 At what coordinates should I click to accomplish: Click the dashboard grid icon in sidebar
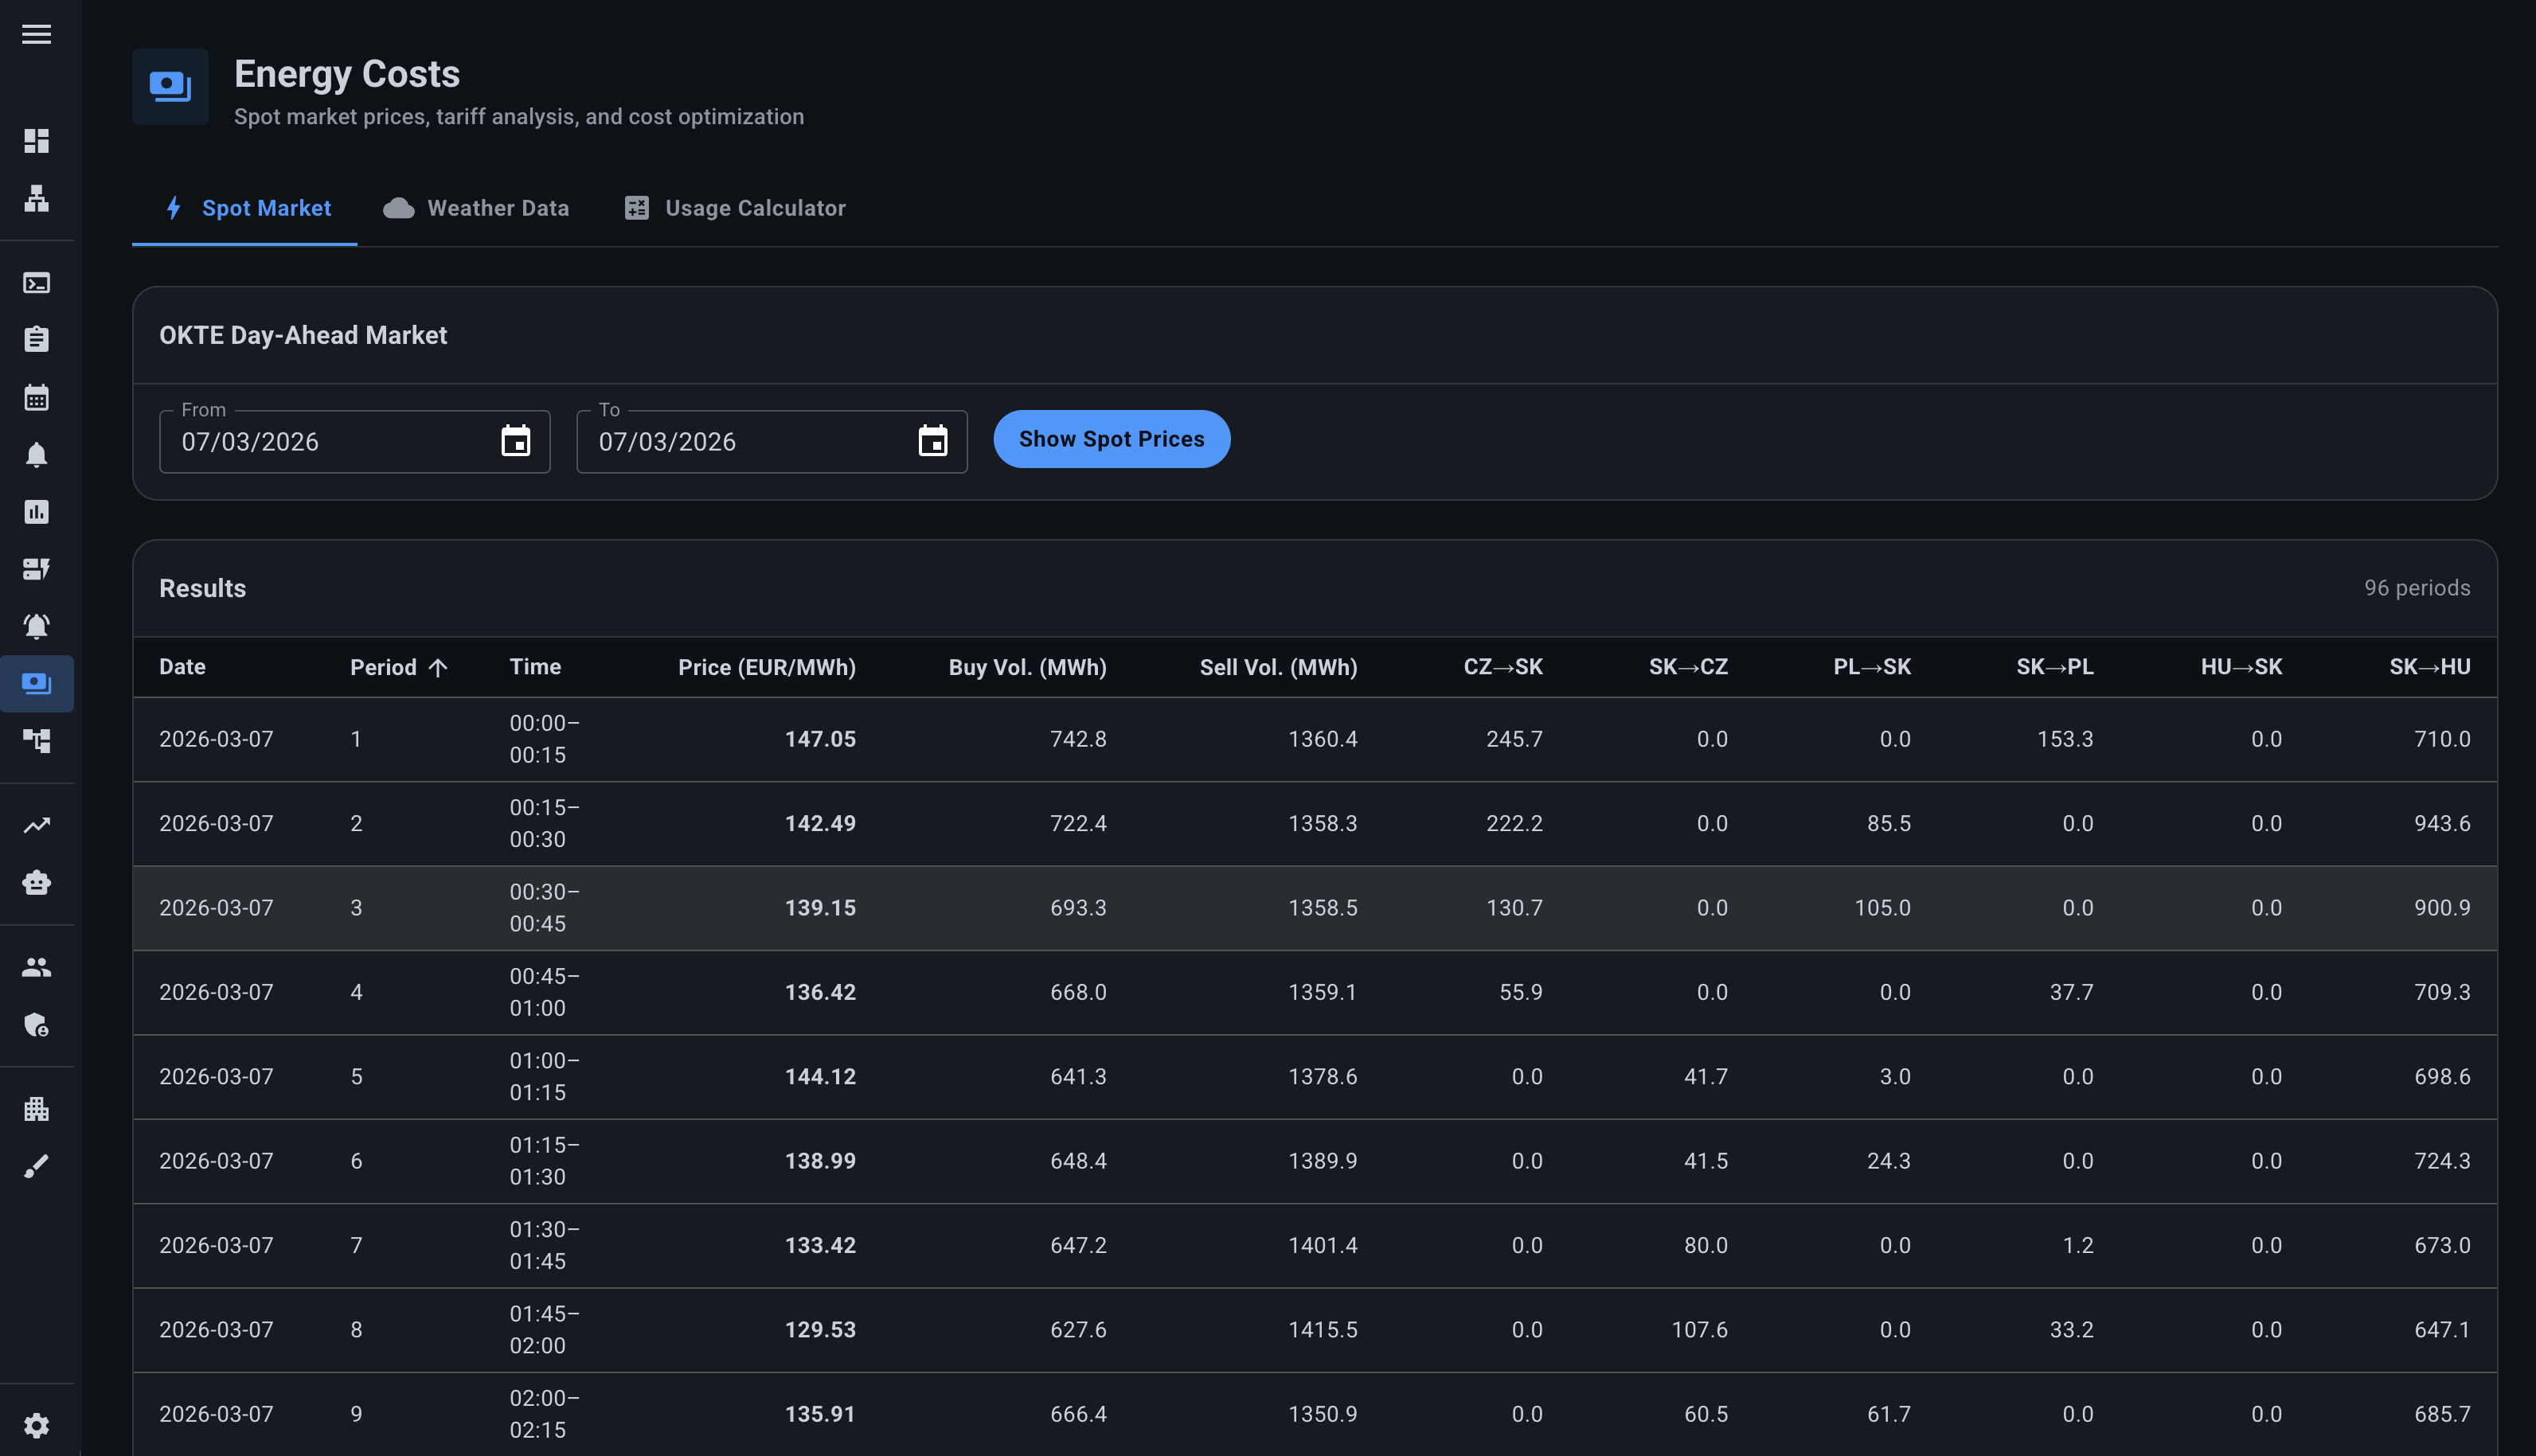coord(36,141)
